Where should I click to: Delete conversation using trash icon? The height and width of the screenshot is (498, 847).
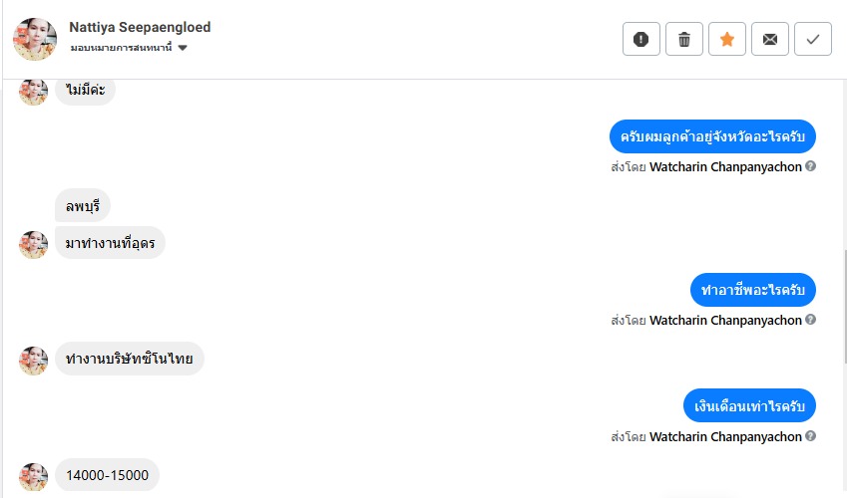tap(684, 39)
